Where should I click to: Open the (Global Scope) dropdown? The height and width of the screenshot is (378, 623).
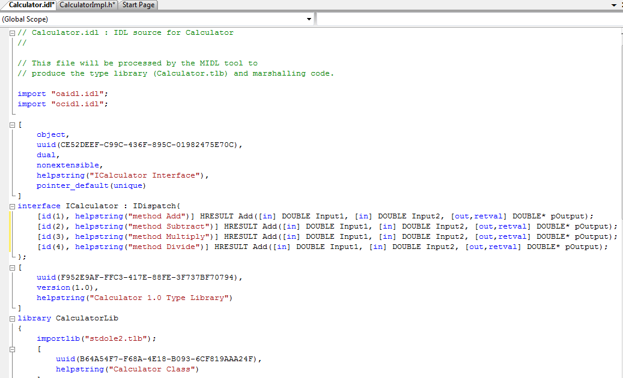(309, 19)
